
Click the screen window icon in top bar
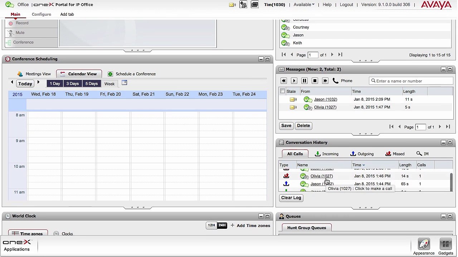(255, 5)
